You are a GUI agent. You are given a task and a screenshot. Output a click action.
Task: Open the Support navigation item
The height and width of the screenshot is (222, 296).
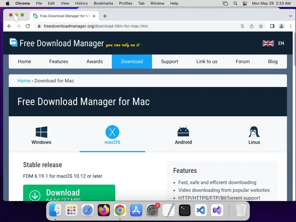(169, 62)
